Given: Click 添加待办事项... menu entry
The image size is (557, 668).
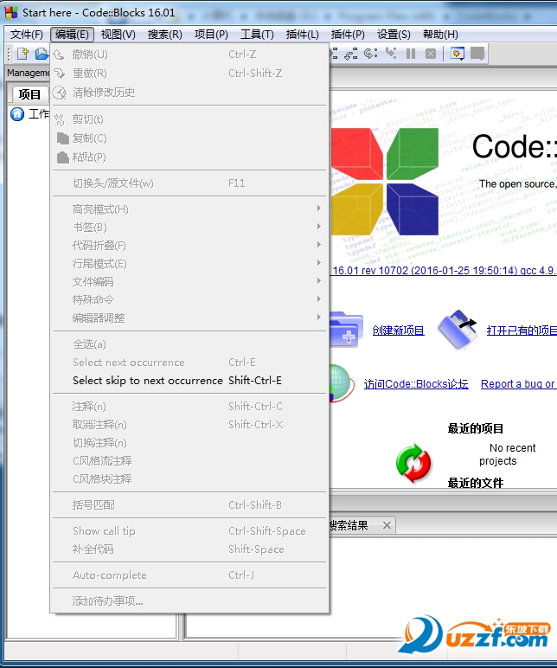Looking at the screenshot, I should coord(189,601).
